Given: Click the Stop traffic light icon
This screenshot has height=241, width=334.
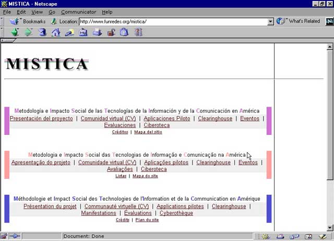Looking at the screenshot, I should pos(138,32).
